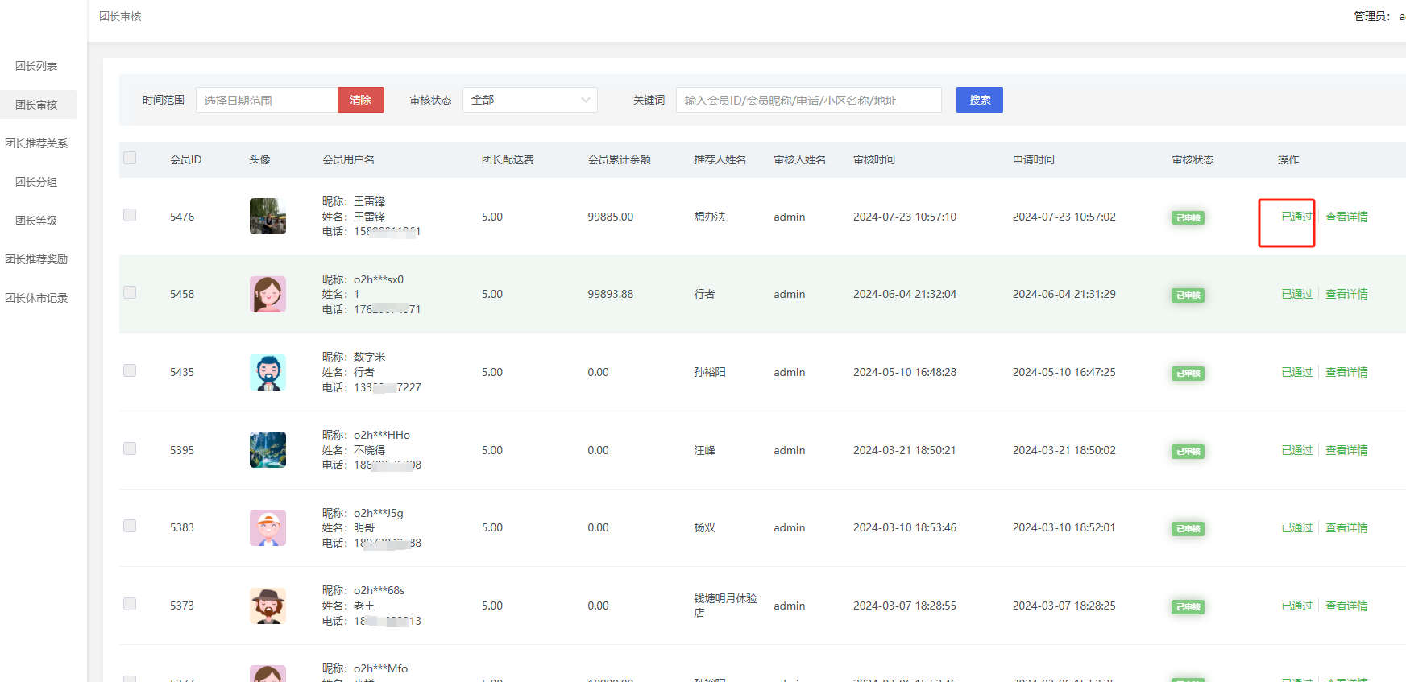Click the avatar of member 5458

[268, 294]
